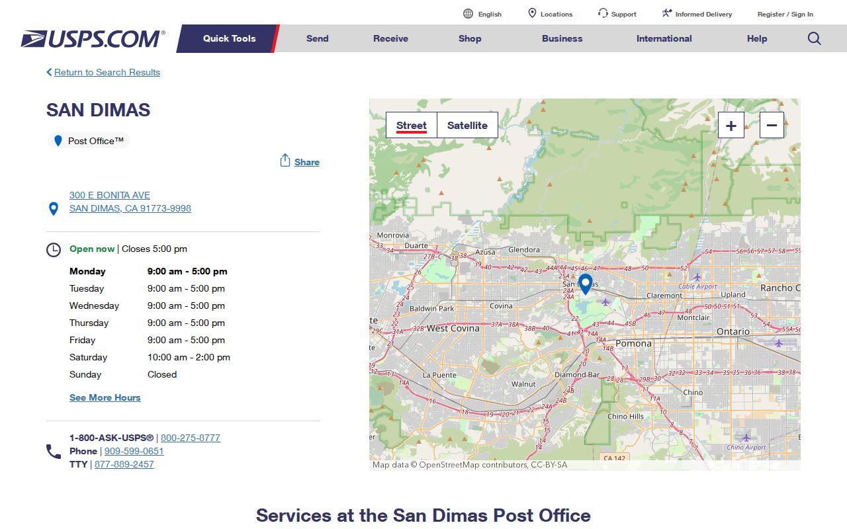Open the Support link text
Image resolution: width=847 pixels, height=529 pixels.
point(623,14)
